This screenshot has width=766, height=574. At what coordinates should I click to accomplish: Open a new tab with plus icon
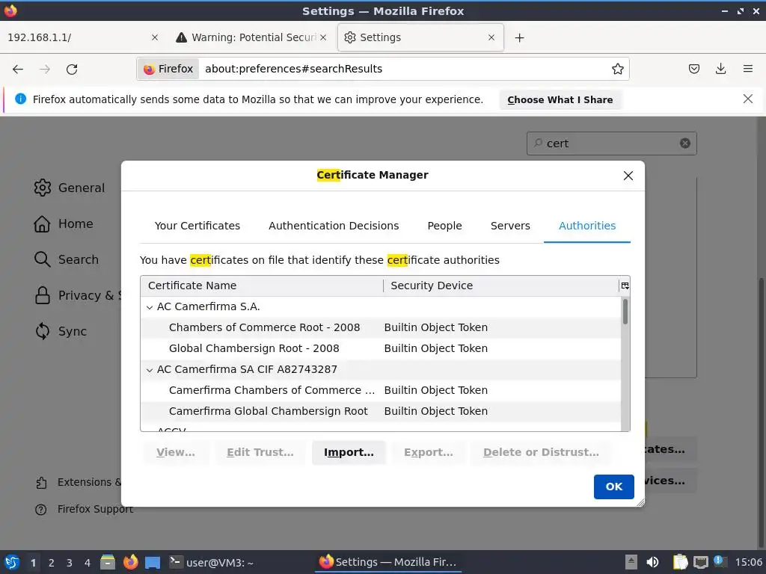[x=519, y=37]
